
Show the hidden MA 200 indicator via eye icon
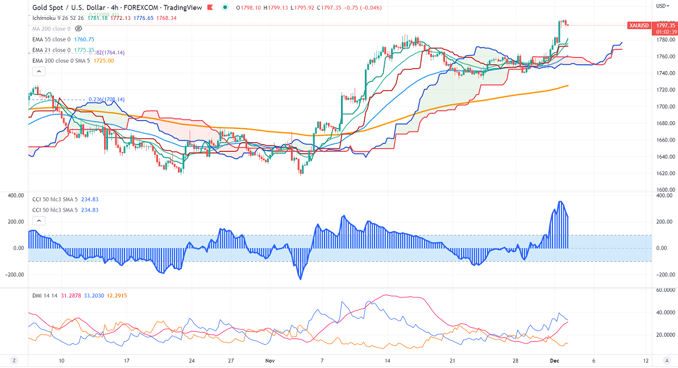[x=78, y=28]
